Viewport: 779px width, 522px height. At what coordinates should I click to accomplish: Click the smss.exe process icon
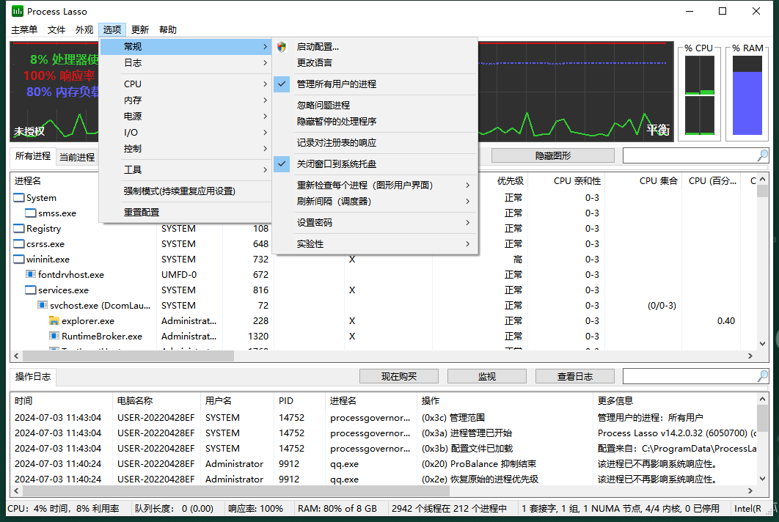[x=31, y=213]
